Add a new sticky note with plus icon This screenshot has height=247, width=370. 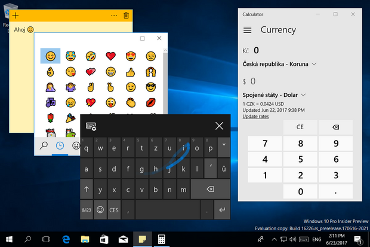(x=16, y=16)
